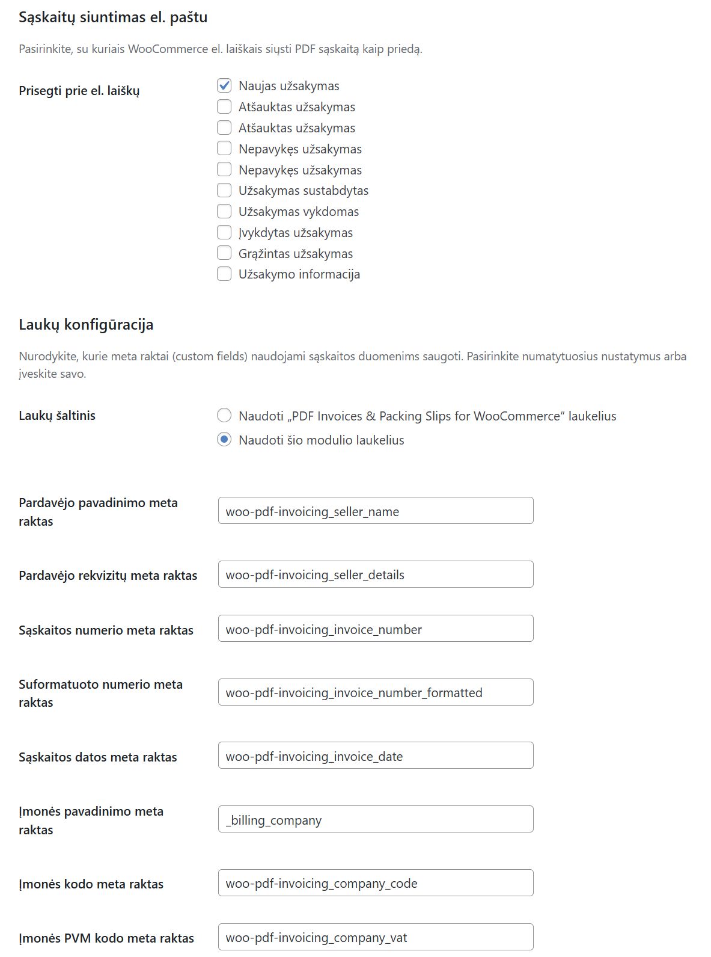Select the PDF Invoices & Packing Slips fields option

[x=224, y=416]
